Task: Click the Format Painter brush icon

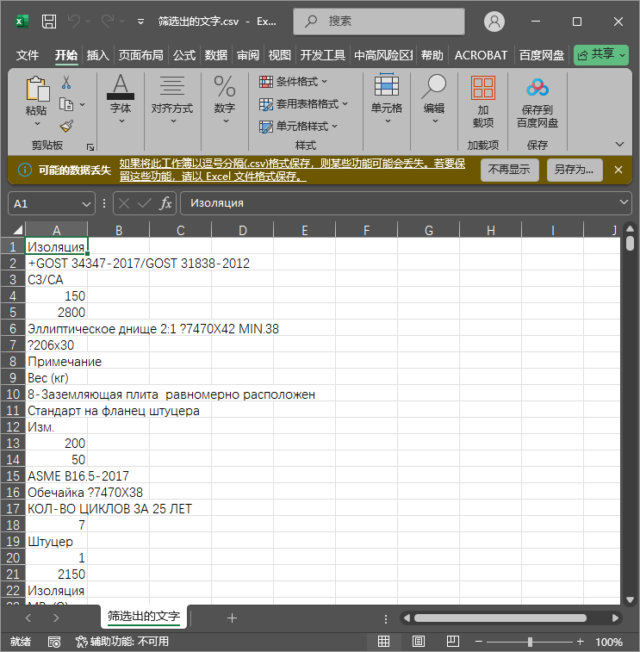Action: (x=66, y=126)
